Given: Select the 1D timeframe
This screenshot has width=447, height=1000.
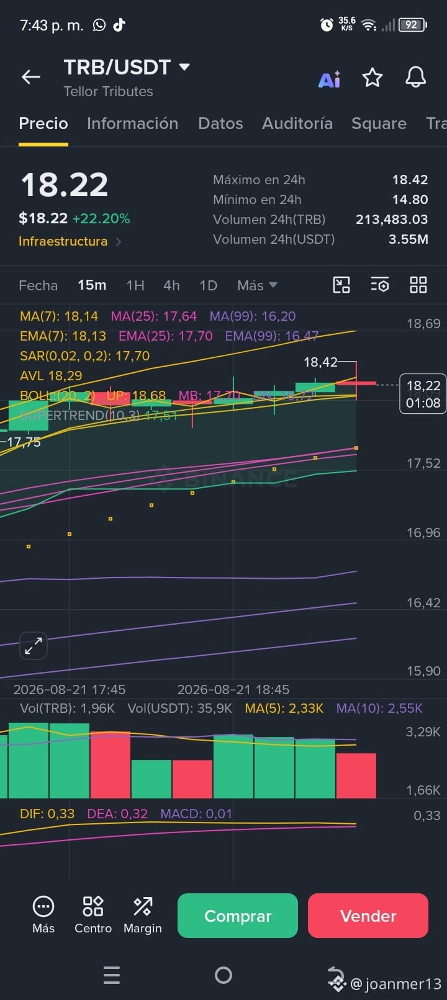Looking at the screenshot, I should pyautogui.click(x=208, y=285).
